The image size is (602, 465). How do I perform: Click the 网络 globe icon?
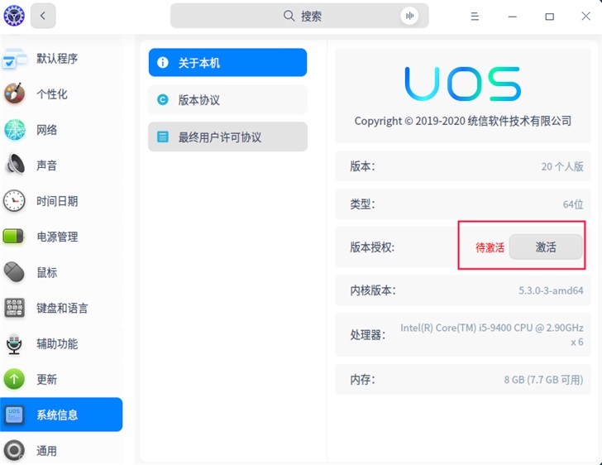click(x=15, y=130)
